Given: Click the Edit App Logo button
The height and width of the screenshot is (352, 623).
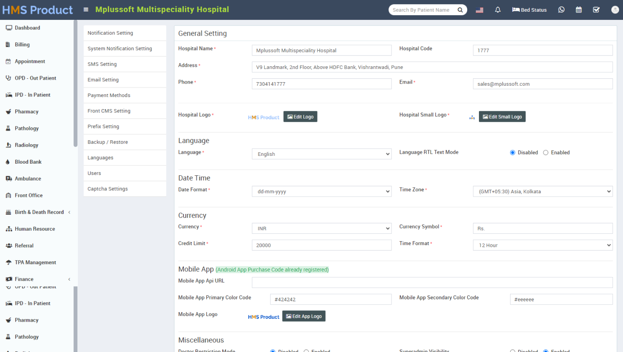Looking at the screenshot, I should click(304, 316).
